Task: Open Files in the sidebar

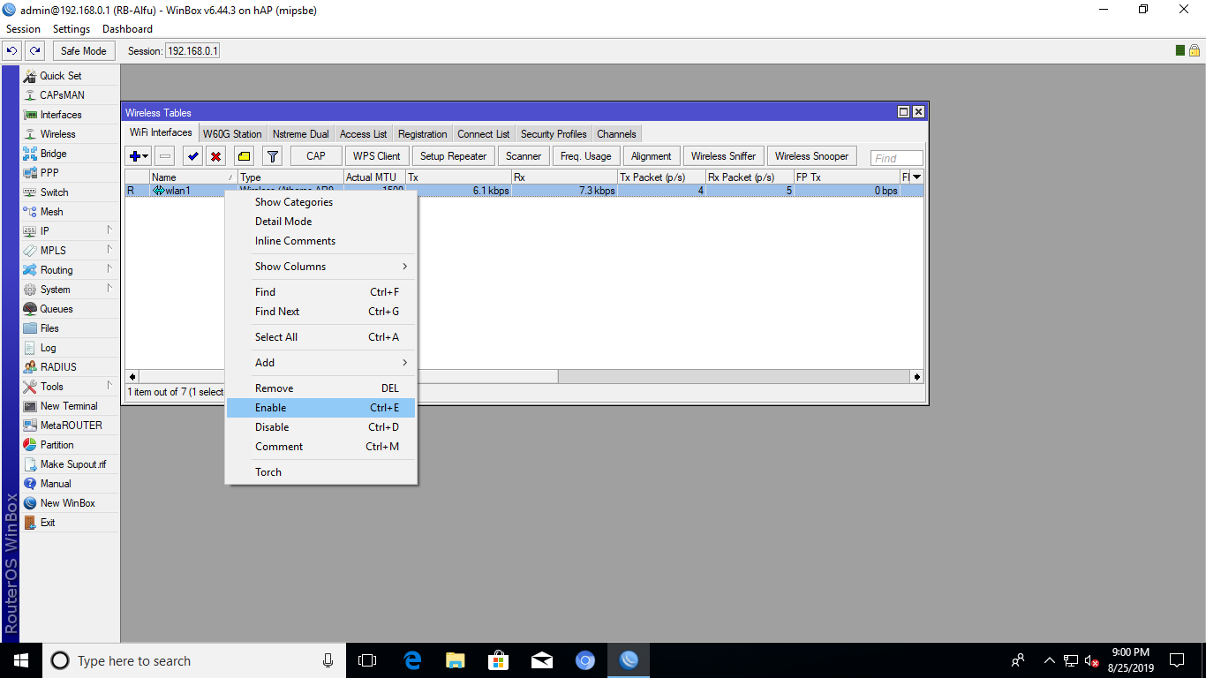Action: (69, 328)
